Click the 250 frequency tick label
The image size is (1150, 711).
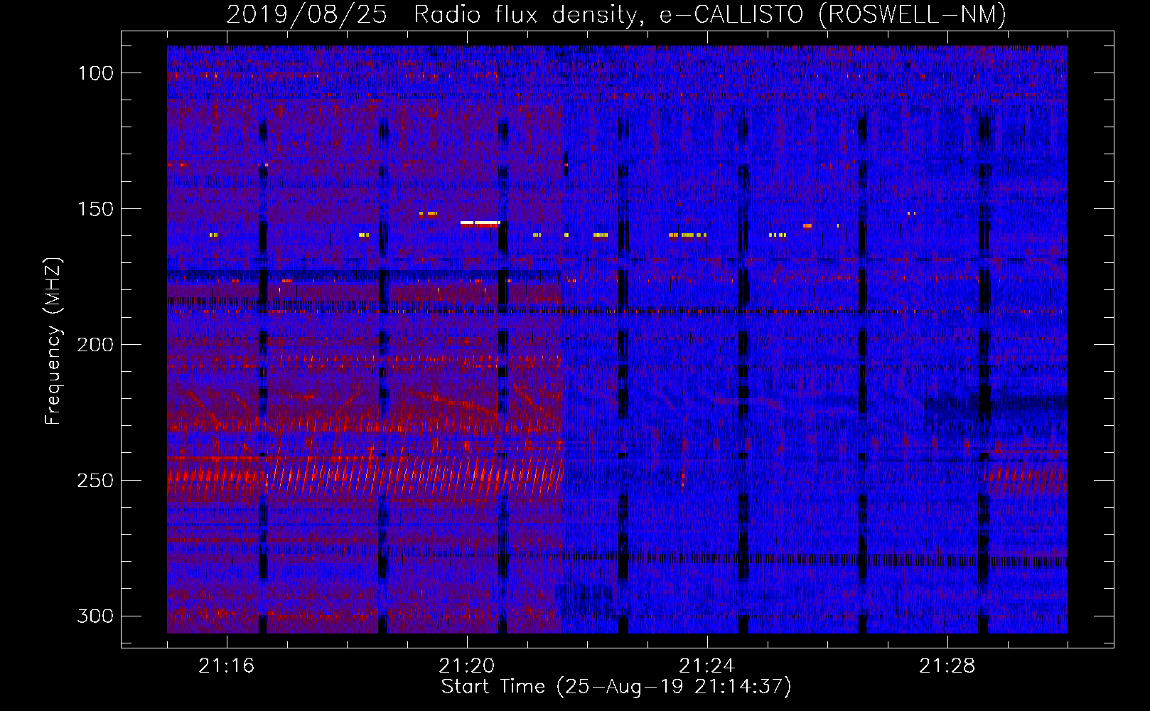96,481
